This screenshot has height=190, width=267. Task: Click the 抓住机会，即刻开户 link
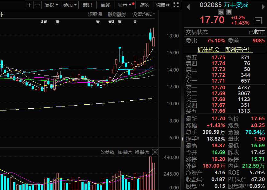[x=225, y=50]
